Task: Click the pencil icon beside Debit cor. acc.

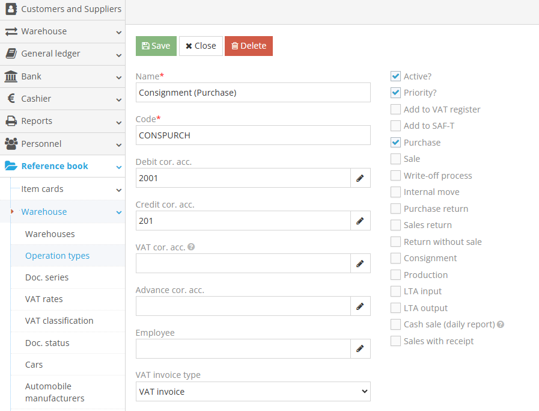Action: click(x=360, y=178)
